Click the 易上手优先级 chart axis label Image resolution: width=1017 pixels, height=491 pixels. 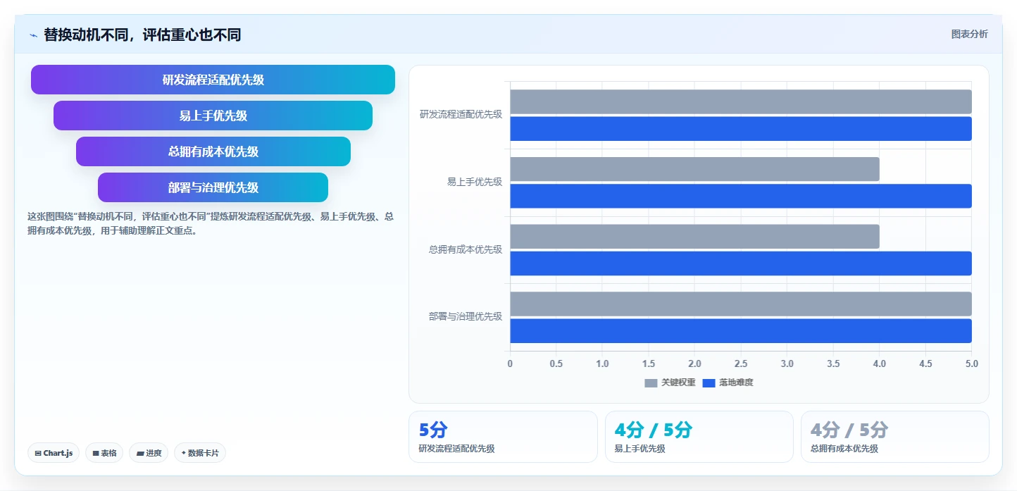click(x=475, y=182)
